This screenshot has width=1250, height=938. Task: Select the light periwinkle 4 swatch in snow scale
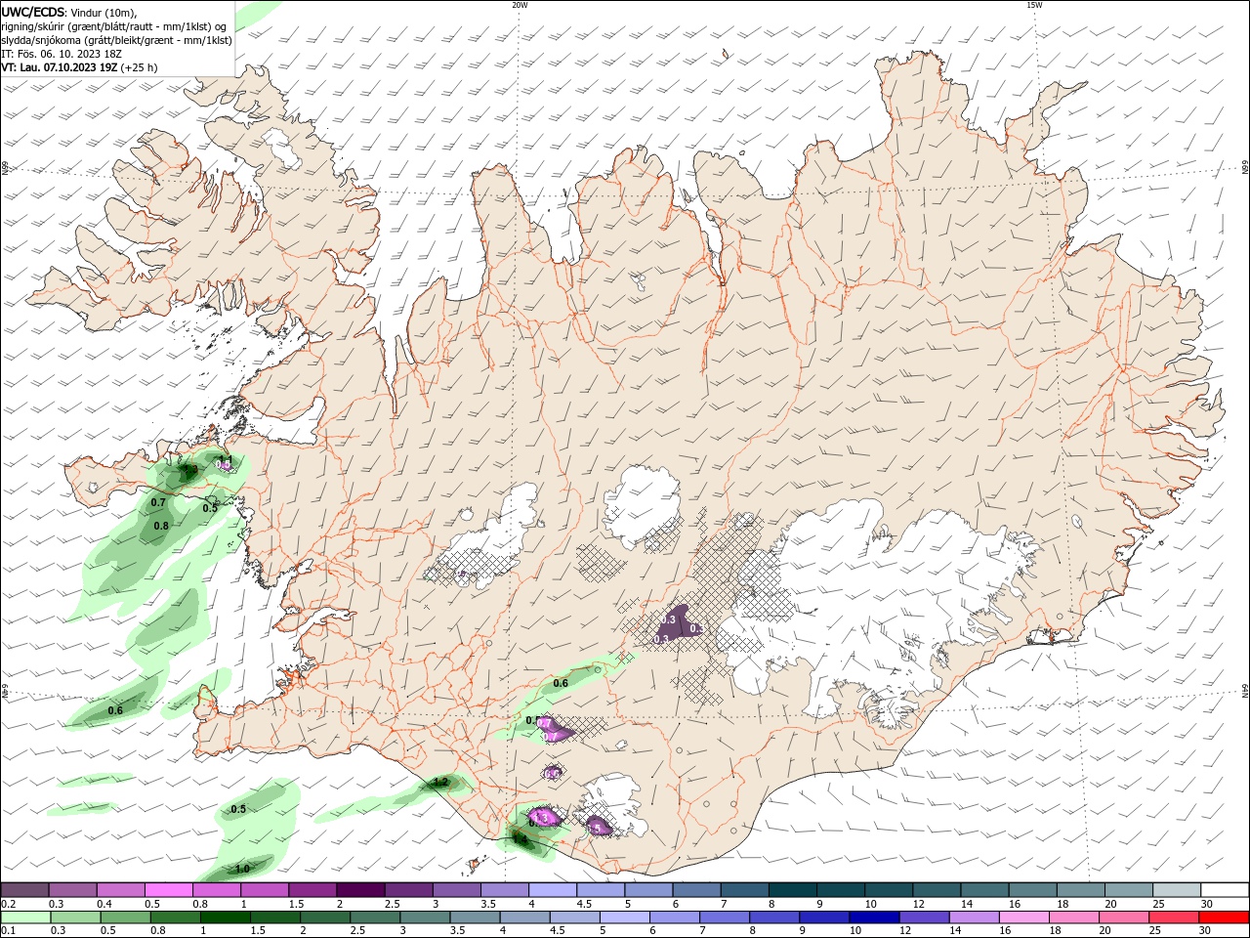pos(551,890)
